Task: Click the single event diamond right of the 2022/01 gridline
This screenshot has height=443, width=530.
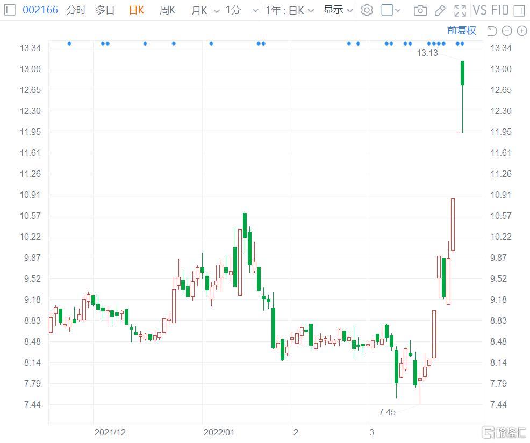Action: click(x=211, y=44)
